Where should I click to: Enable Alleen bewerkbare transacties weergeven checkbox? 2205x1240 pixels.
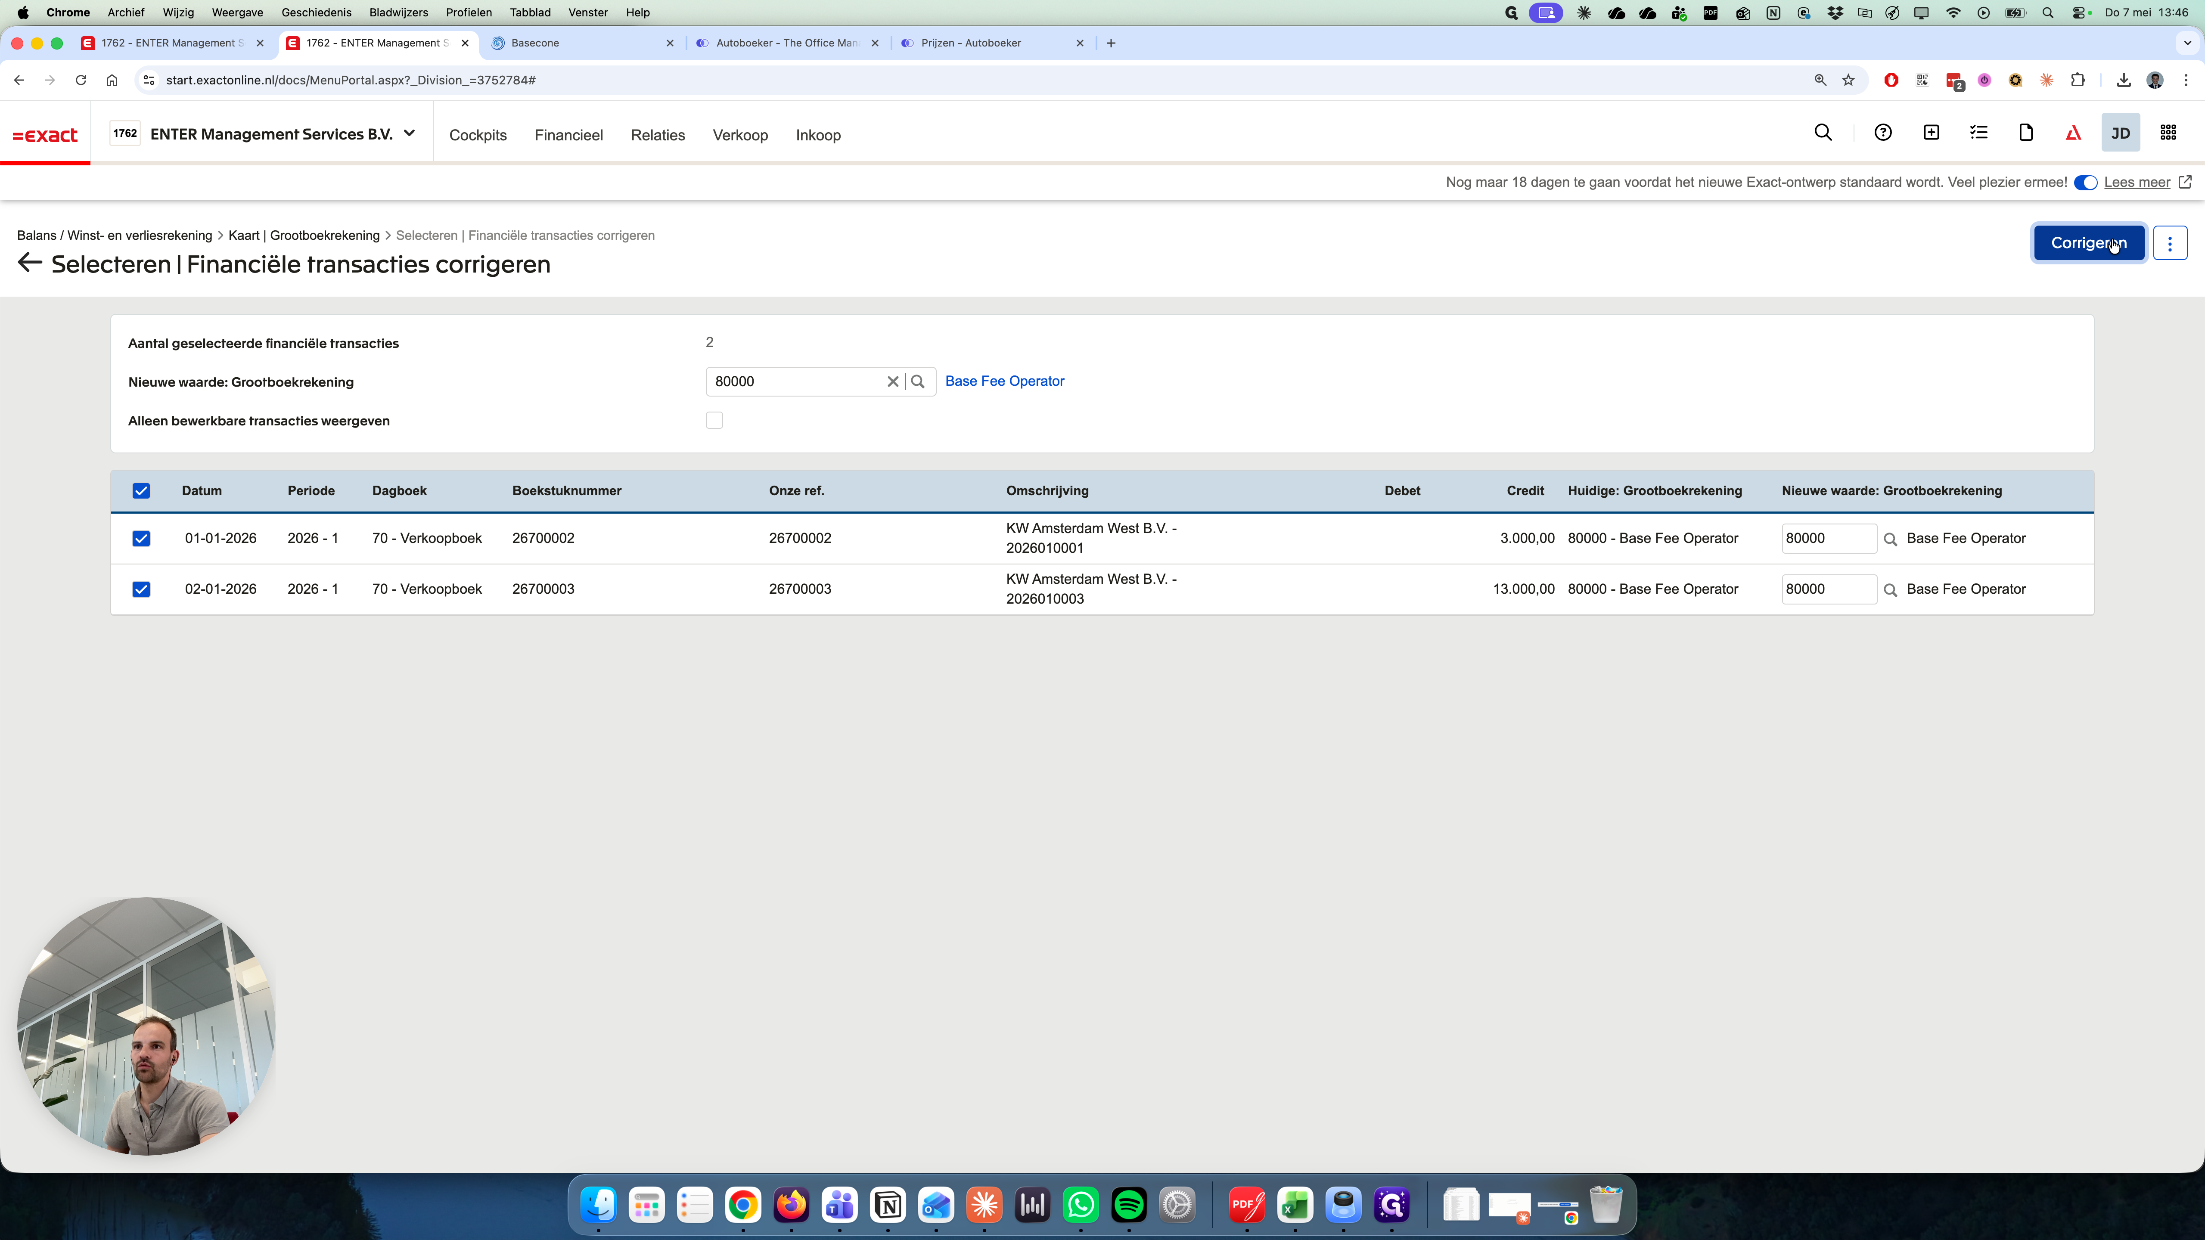coord(714,420)
